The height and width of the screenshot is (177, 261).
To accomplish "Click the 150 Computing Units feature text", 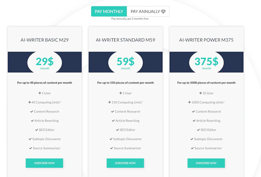I will click(127, 102).
